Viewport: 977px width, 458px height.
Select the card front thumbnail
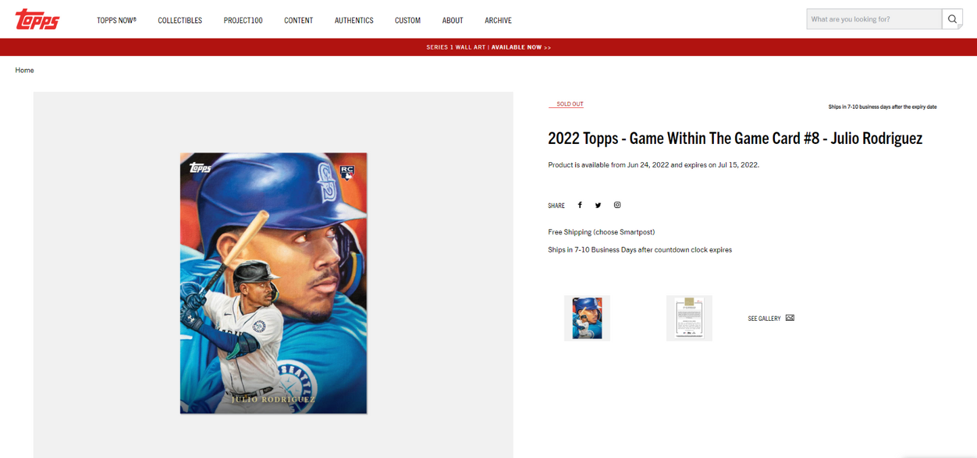tap(587, 318)
